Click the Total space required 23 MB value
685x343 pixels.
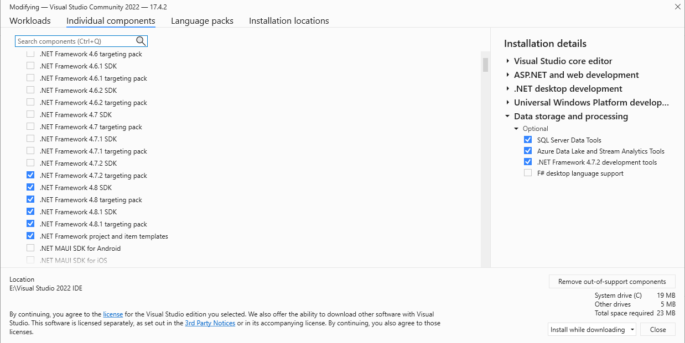pos(667,313)
